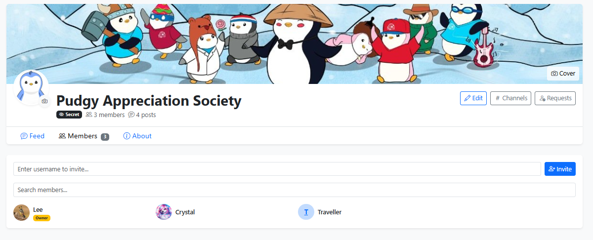The width and height of the screenshot is (593, 240).
Task: Click the 4 posts count
Action: pyautogui.click(x=142, y=115)
